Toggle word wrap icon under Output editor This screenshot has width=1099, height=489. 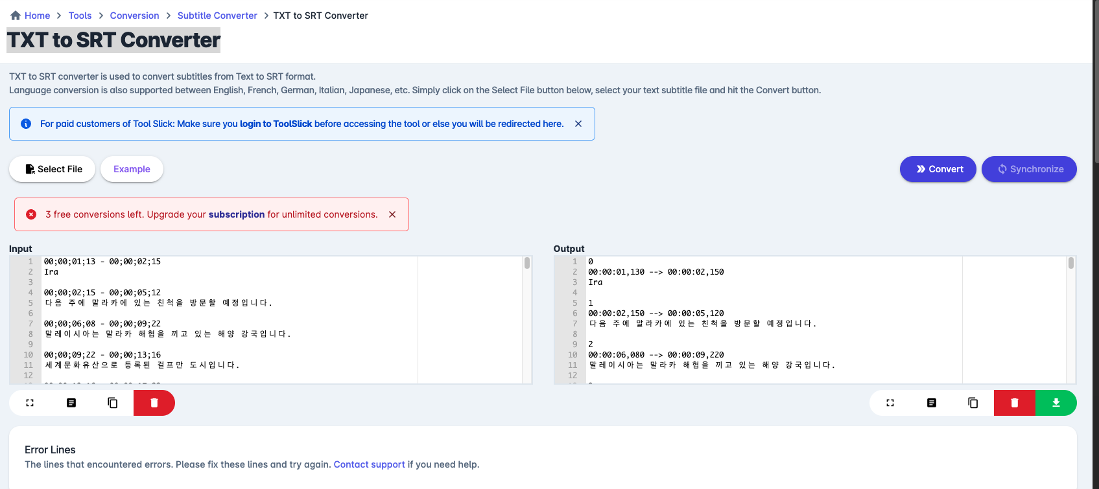932,403
